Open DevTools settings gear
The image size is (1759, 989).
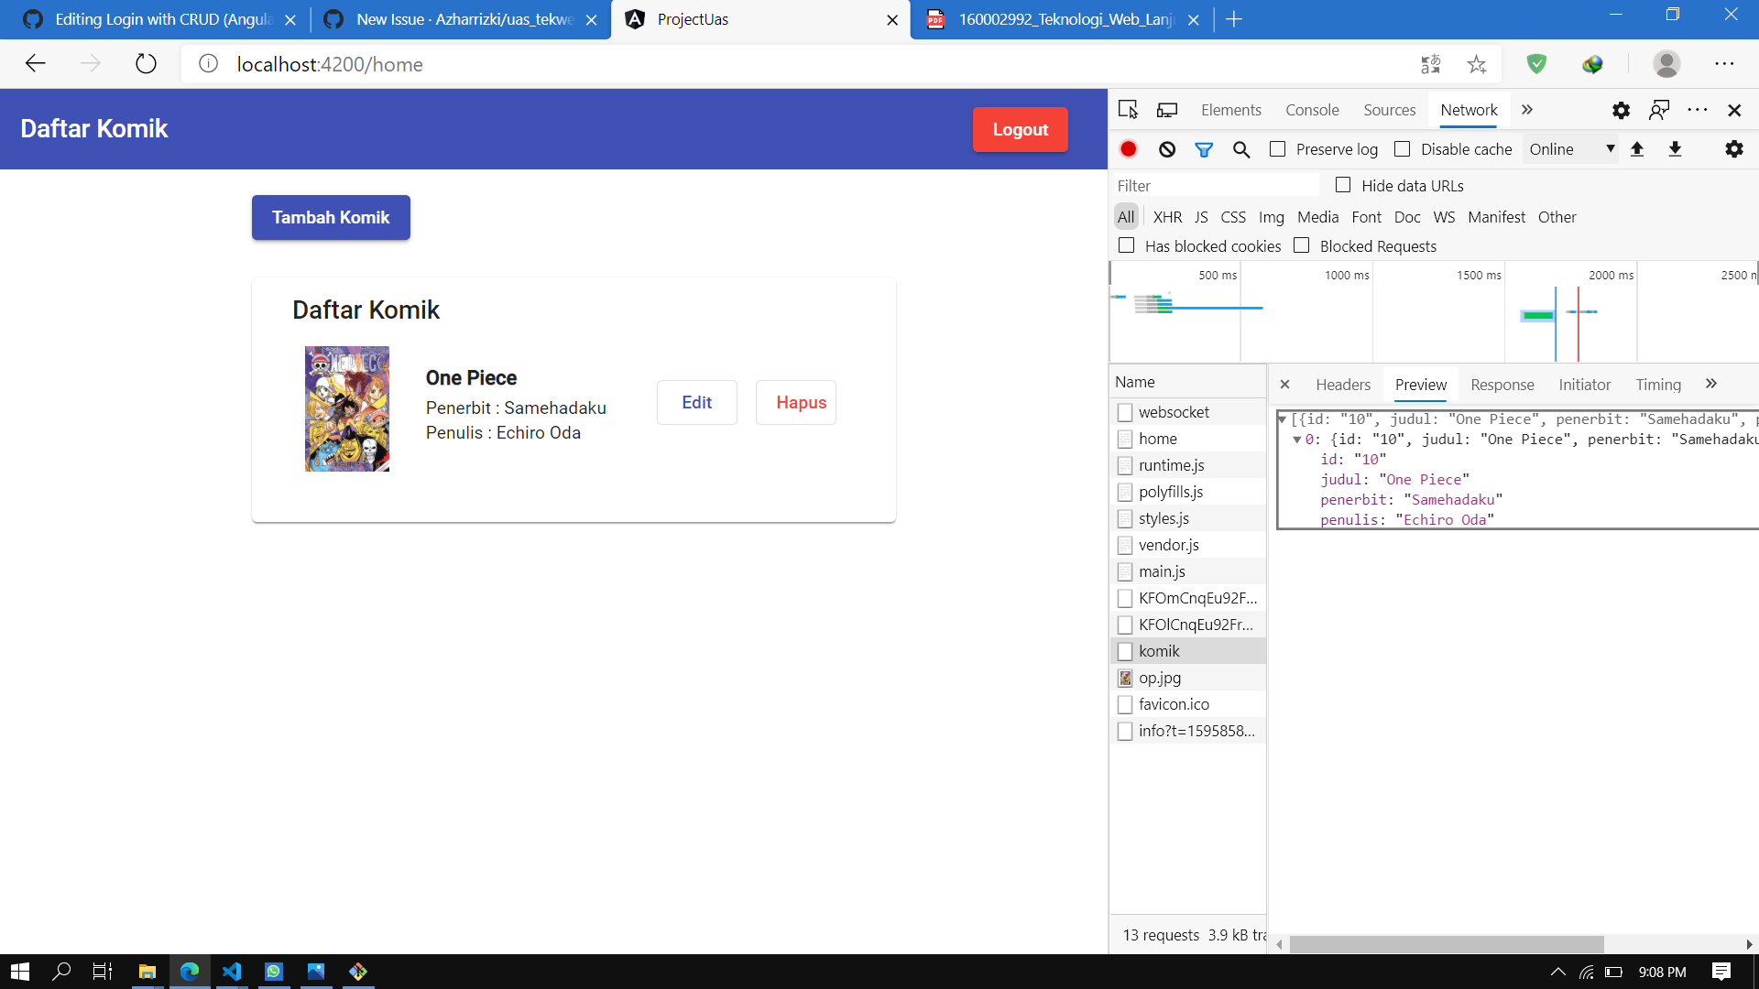point(1621,110)
